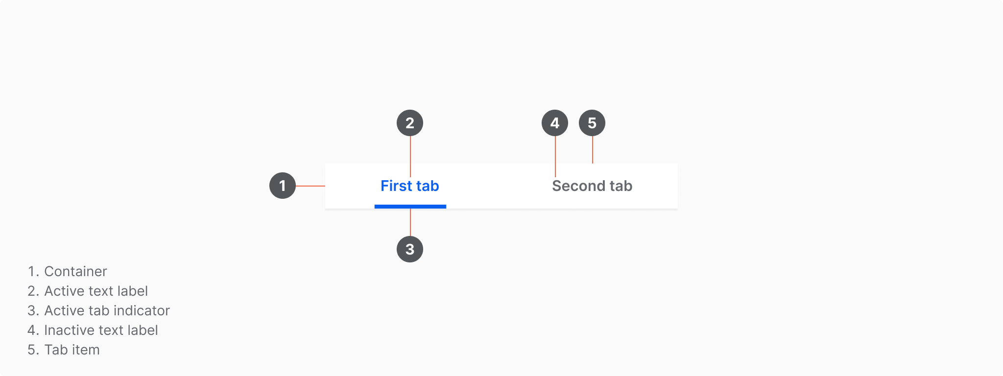Click annotation badge number 2
The width and height of the screenshot is (1003, 376).
point(410,123)
